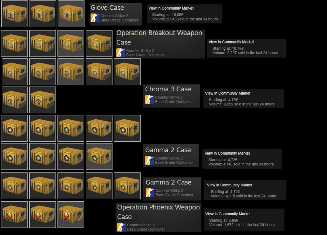Image resolution: width=327 pixels, height=235 pixels.
Task: Click the highlighted third Glove Case item
Action: (71, 14)
